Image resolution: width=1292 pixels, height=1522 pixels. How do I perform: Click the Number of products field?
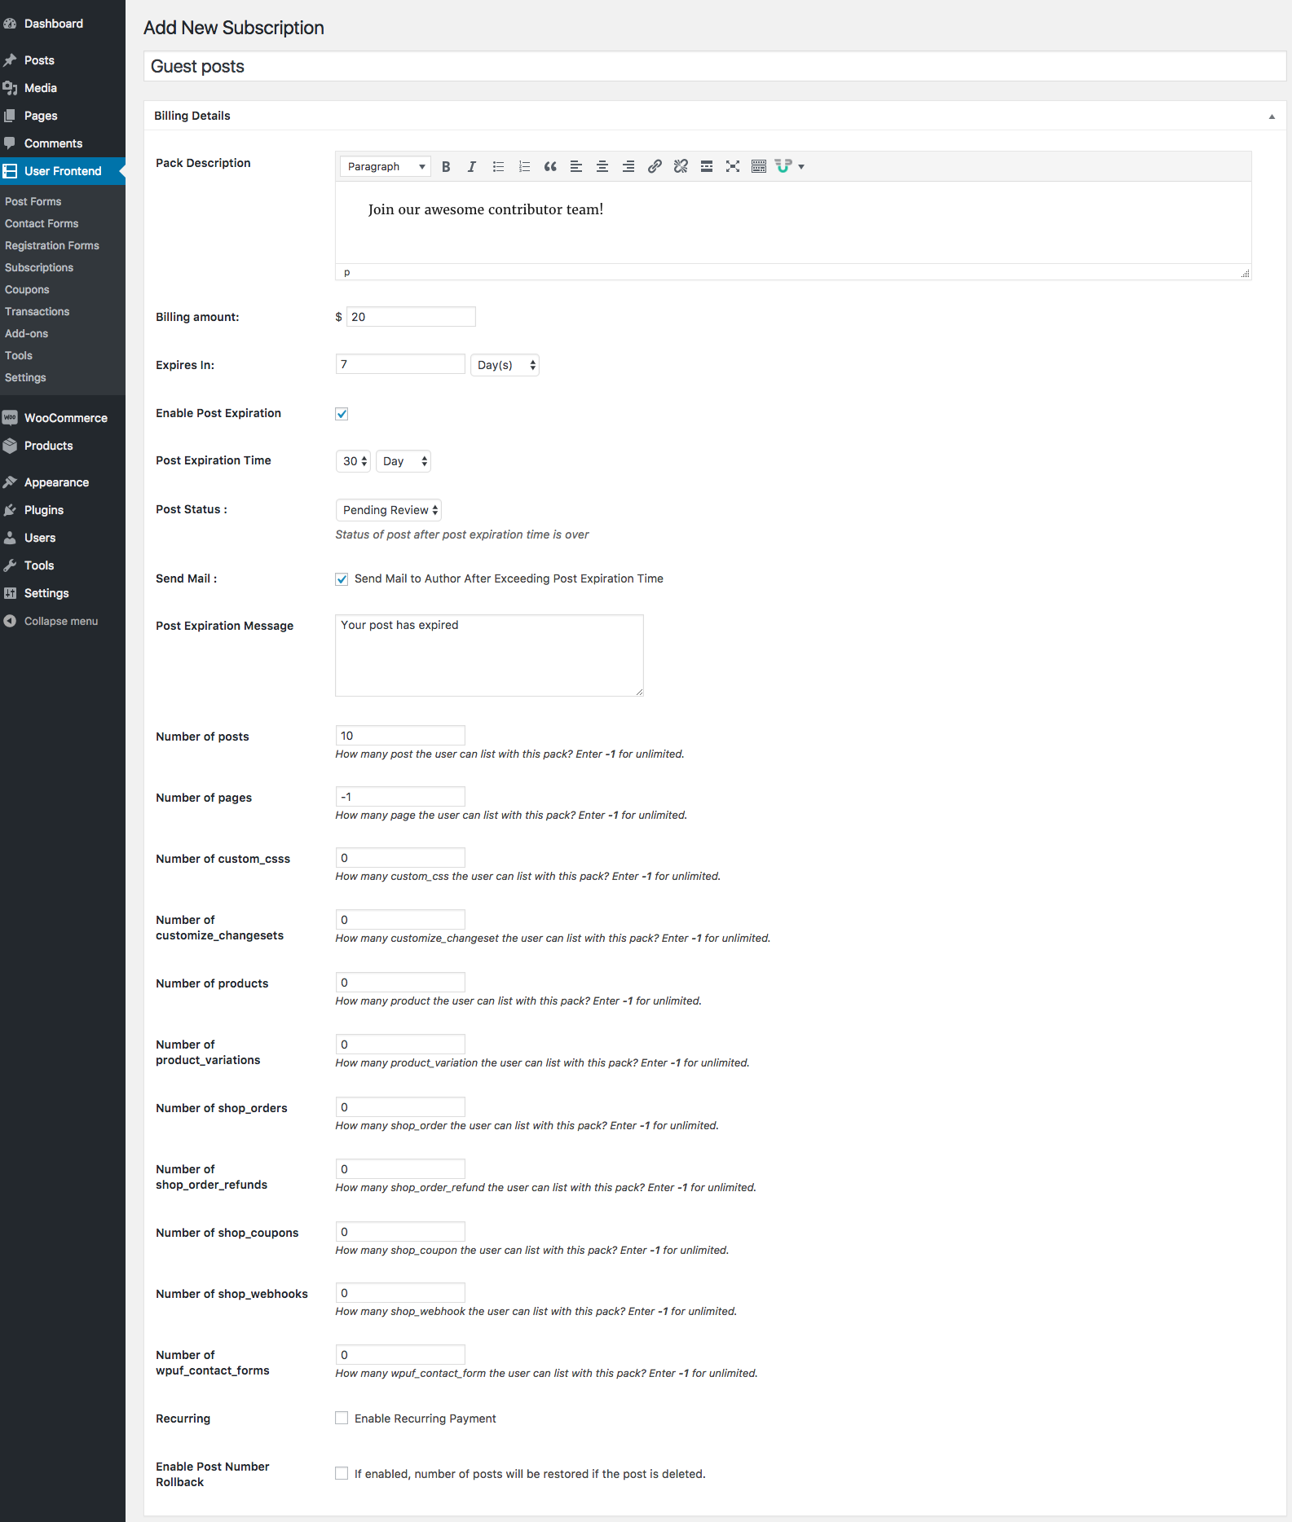(x=400, y=983)
